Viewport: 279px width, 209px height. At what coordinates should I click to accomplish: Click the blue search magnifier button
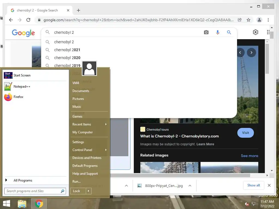[x=229, y=32]
